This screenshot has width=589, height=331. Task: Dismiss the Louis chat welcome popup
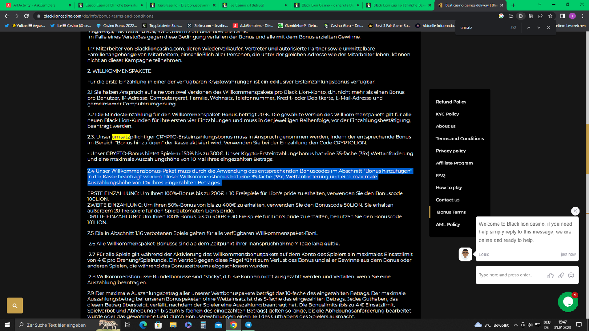click(x=575, y=211)
